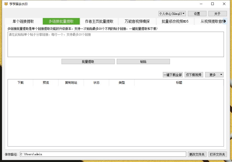
Task: Select the 多链接批量提取 tab
Action: pyautogui.click(x=61, y=21)
